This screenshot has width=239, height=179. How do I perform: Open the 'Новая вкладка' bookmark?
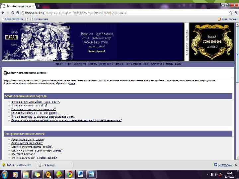pyautogui.click(x=39, y=19)
